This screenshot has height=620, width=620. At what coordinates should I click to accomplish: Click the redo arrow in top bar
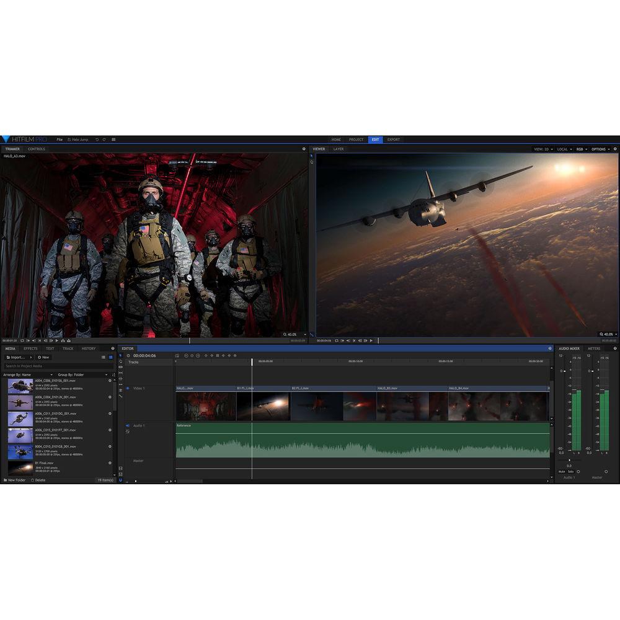coord(104,139)
